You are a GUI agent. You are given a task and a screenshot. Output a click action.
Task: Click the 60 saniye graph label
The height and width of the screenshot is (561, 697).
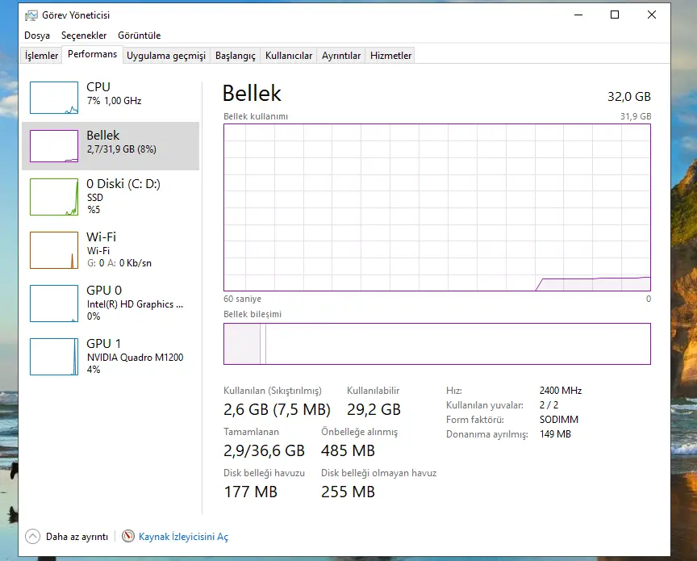click(242, 299)
